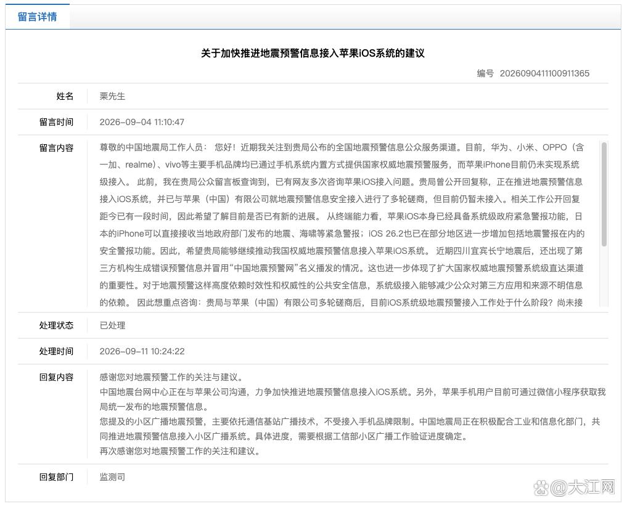Viewport: 627px width, 509px height.
Task: Click the 留言时间 label
Action: (56, 122)
